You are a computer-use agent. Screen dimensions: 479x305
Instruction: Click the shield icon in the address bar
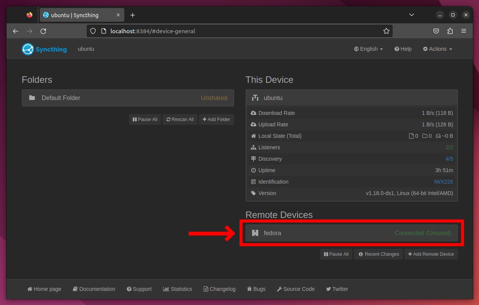coord(93,31)
